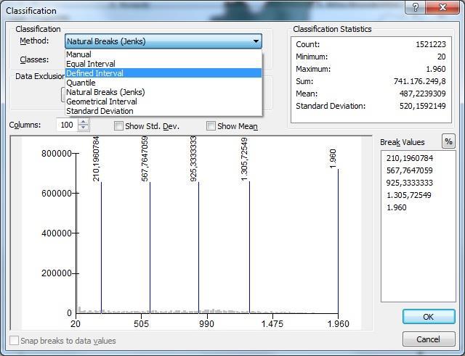465x356 pixels.
Task: Increase Columns value with up arrow
Action: tap(84, 122)
